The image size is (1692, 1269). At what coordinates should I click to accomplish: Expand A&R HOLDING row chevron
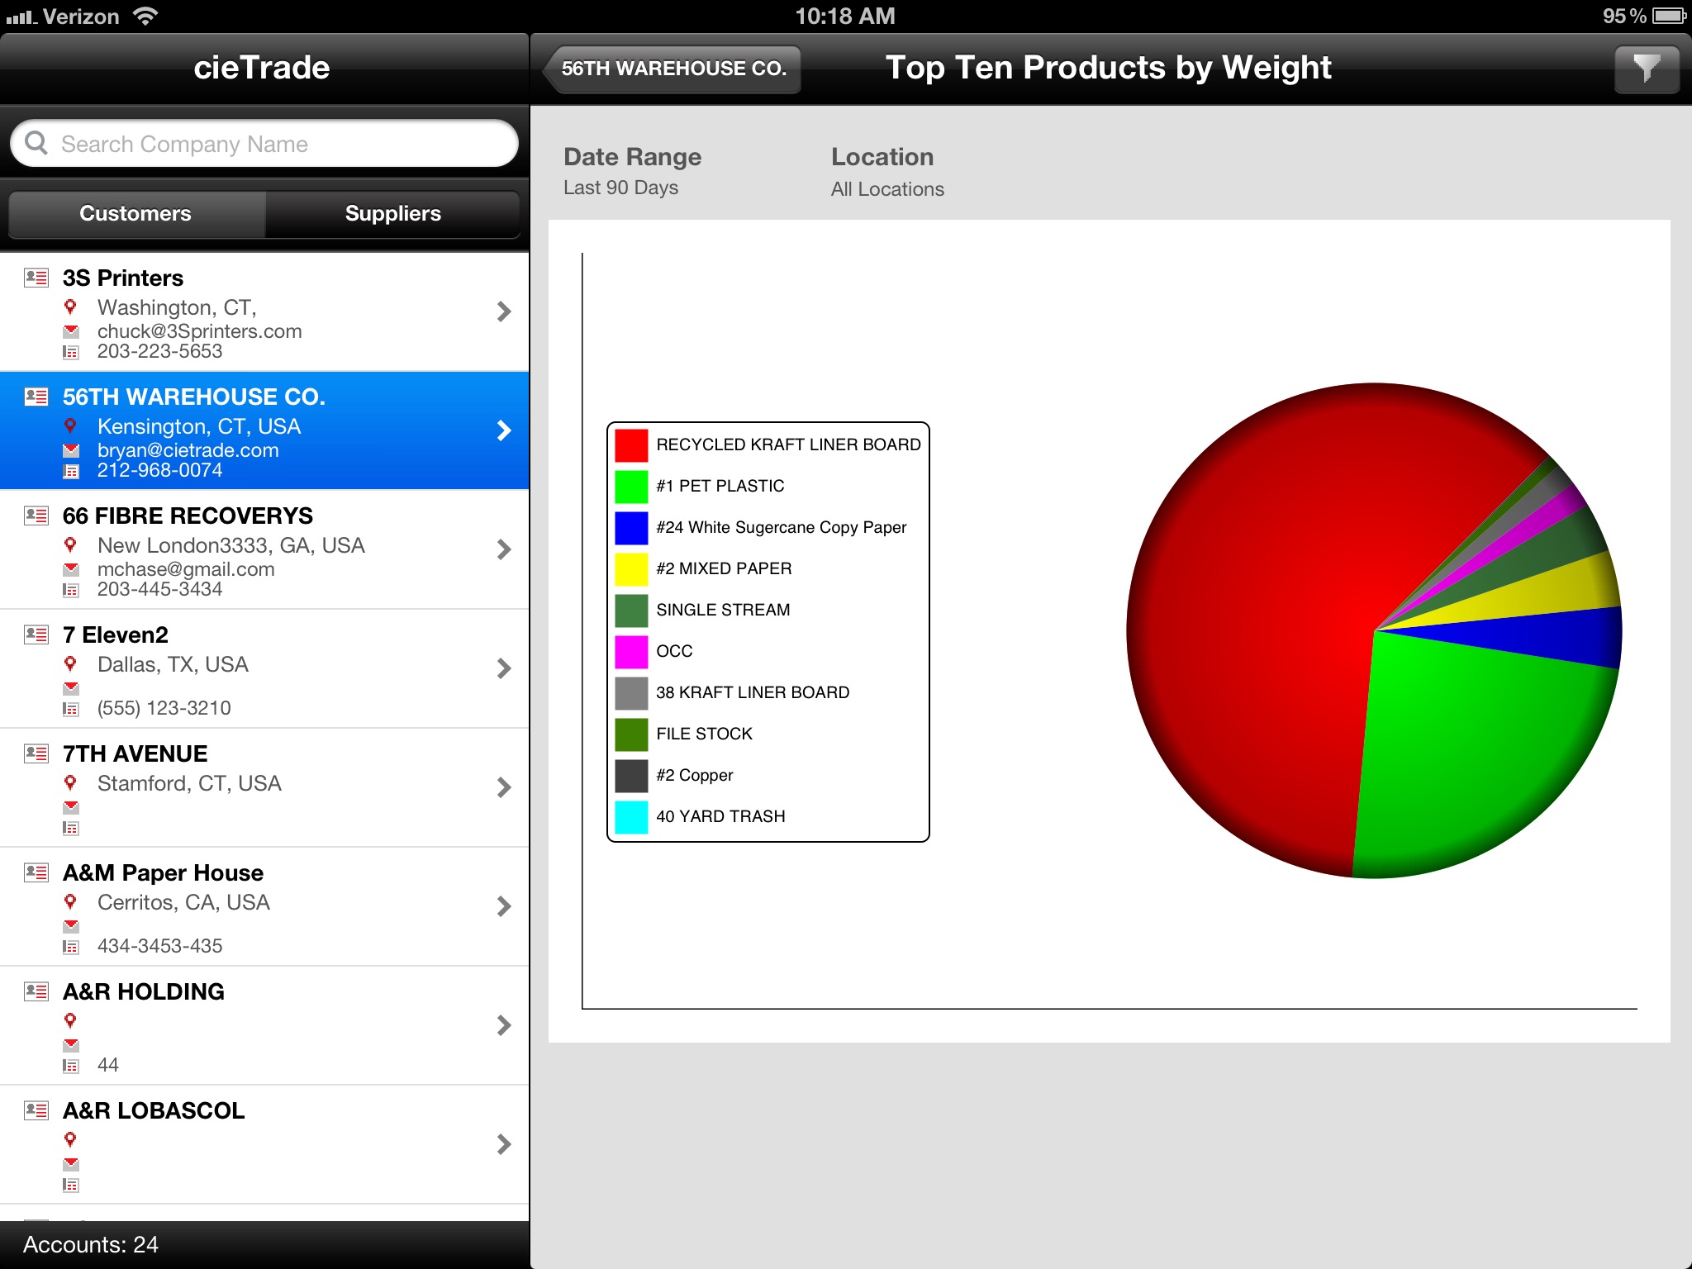click(x=504, y=1025)
